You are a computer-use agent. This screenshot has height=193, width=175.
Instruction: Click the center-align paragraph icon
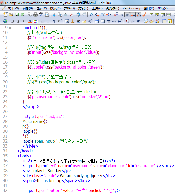coord(108,21)
